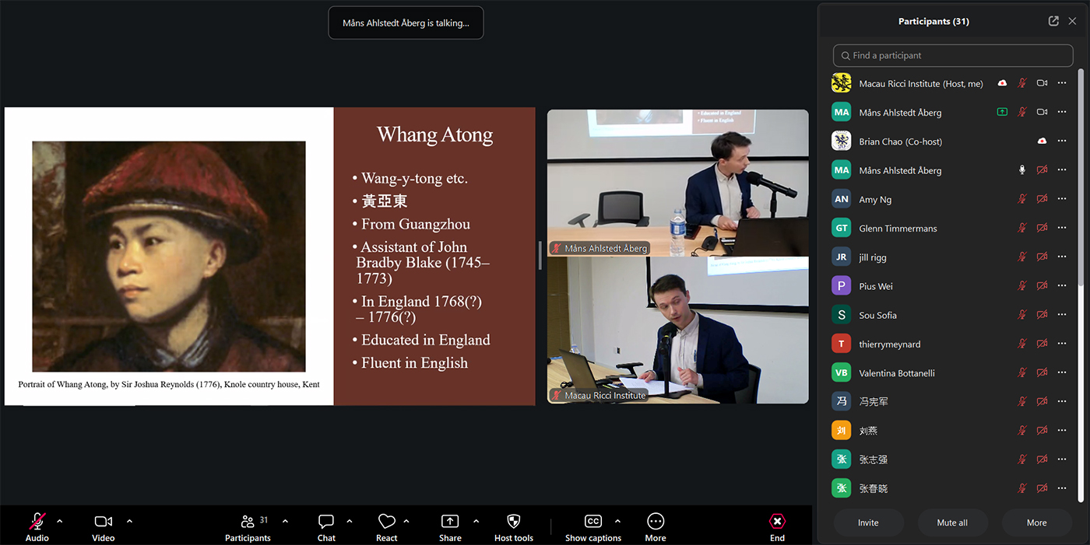Click Pius Wei's muted microphone icon
The height and width of the screenshot is (545, 1090).
click(1022, 286)
